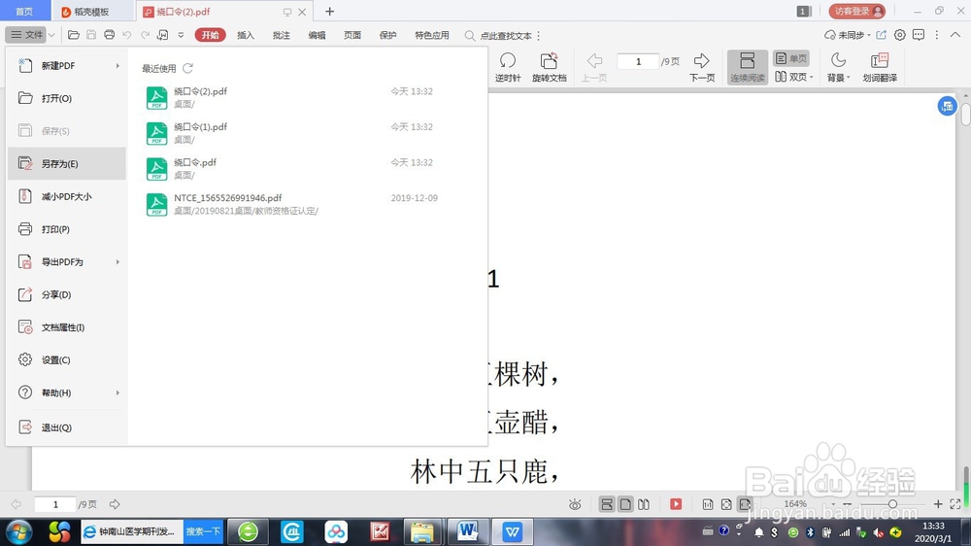This screenshot has width=971, height=546.
Task: Open Windows Start button
Action: coord(19,531)
